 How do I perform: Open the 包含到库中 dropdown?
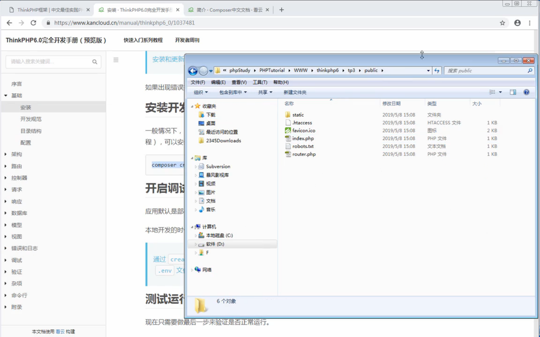(233, 92)
